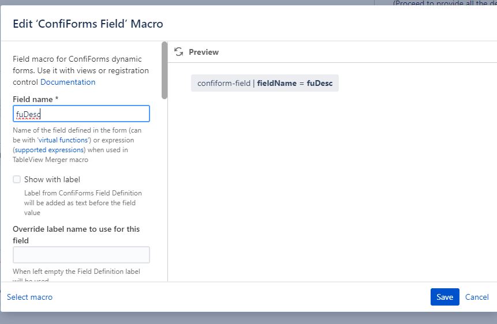Click the background page text behind dialog
The width and height of the screenshot is (497, 324).
444,3
